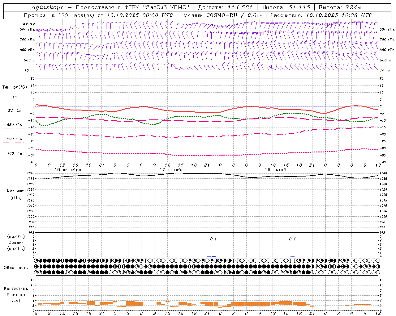396x316 pixels.
Task: Click the "Долгота: 114.581" longitude field
Action: tap(225, 7)
